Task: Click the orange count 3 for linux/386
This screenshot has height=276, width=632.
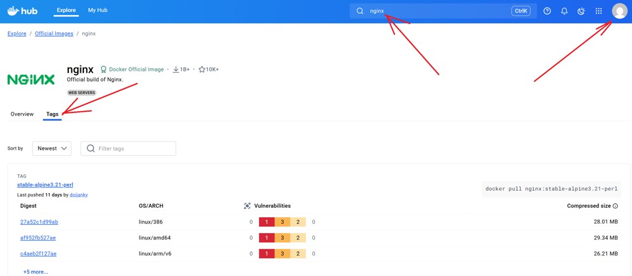Action: 283,222
